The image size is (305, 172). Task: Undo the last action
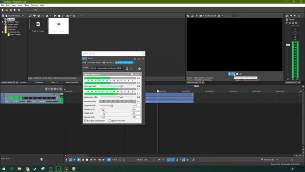pyautogui.click(x=35, y=10)
